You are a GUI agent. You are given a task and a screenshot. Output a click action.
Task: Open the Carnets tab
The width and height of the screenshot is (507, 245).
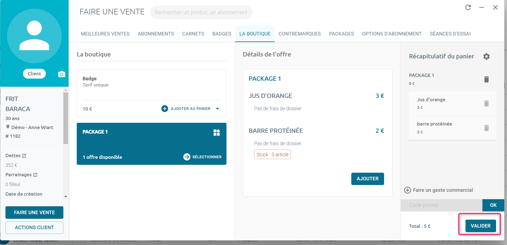(193, 34)
